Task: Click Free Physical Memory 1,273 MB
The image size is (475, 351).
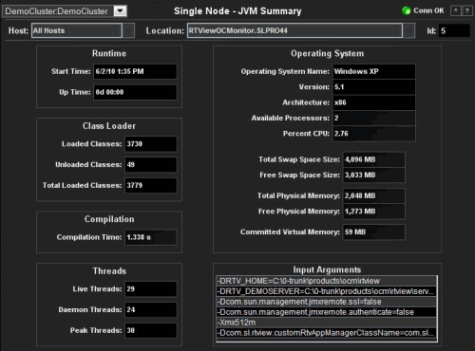Action: (374, 212)
